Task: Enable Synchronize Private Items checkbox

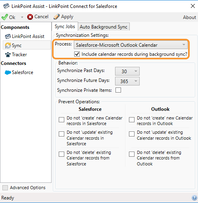Action: [x=118, y=90]
